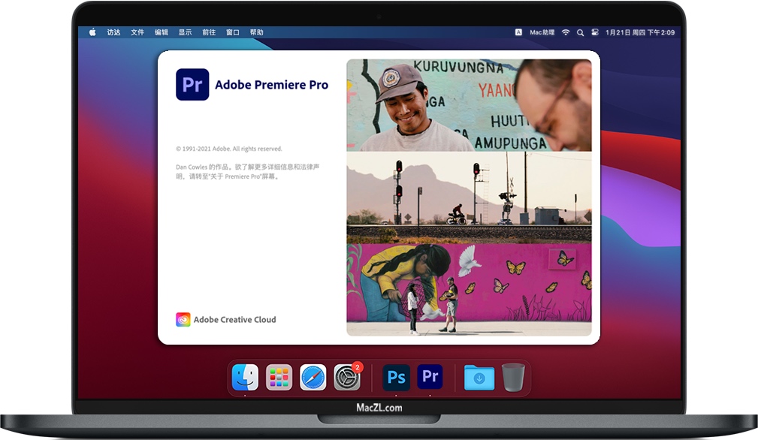
Task: Open the 窗口 menu
Action: [x=233, y=32]
